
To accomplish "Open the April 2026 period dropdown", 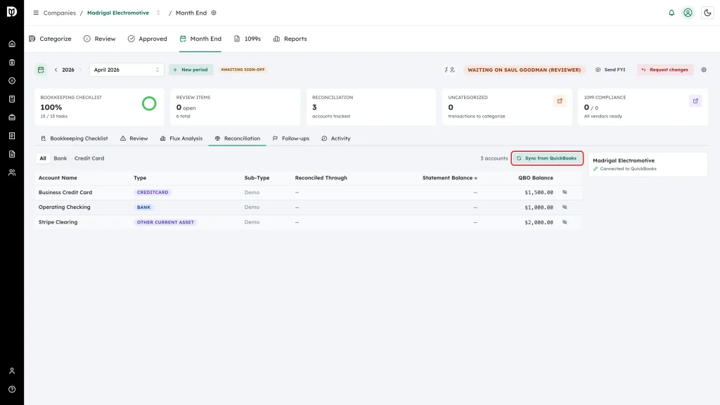I will [x=127, y=70].
